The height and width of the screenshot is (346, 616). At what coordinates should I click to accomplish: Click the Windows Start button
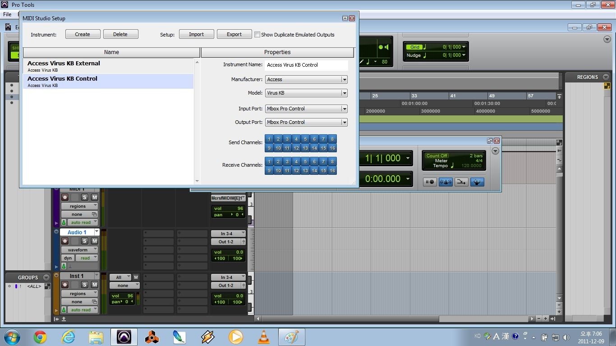12,337
